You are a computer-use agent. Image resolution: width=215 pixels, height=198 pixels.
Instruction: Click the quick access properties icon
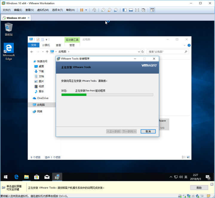point(38,39)
